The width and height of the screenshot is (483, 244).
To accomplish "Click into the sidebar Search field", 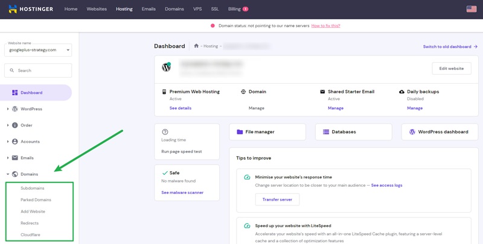I will point(42,70).
